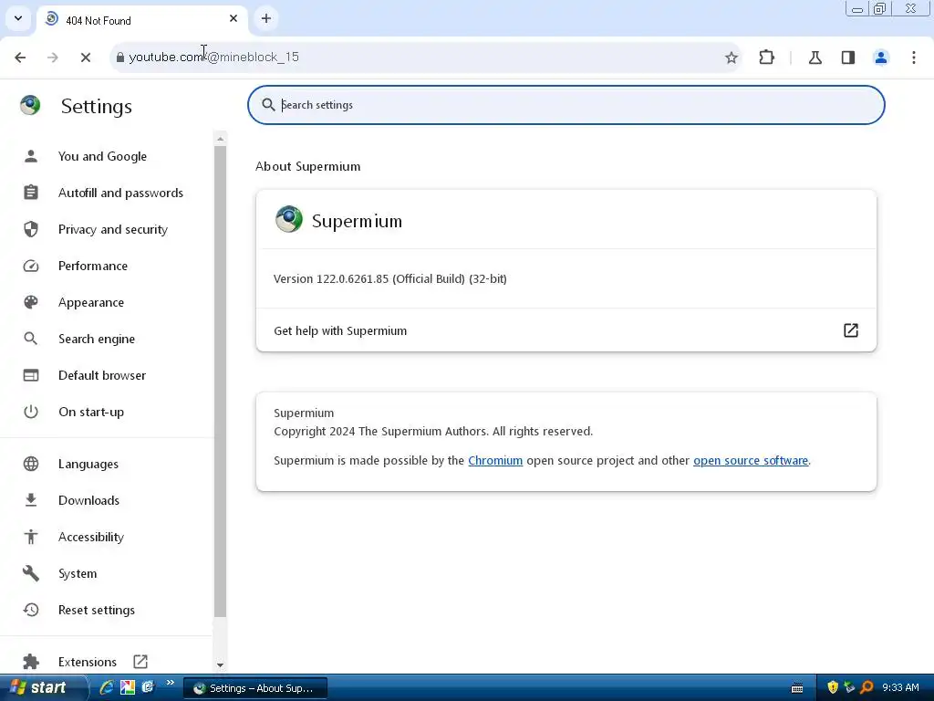Screen dimensions: 934x701
Task: Click the Settings logo icon
Action: [x=30, y=105]
